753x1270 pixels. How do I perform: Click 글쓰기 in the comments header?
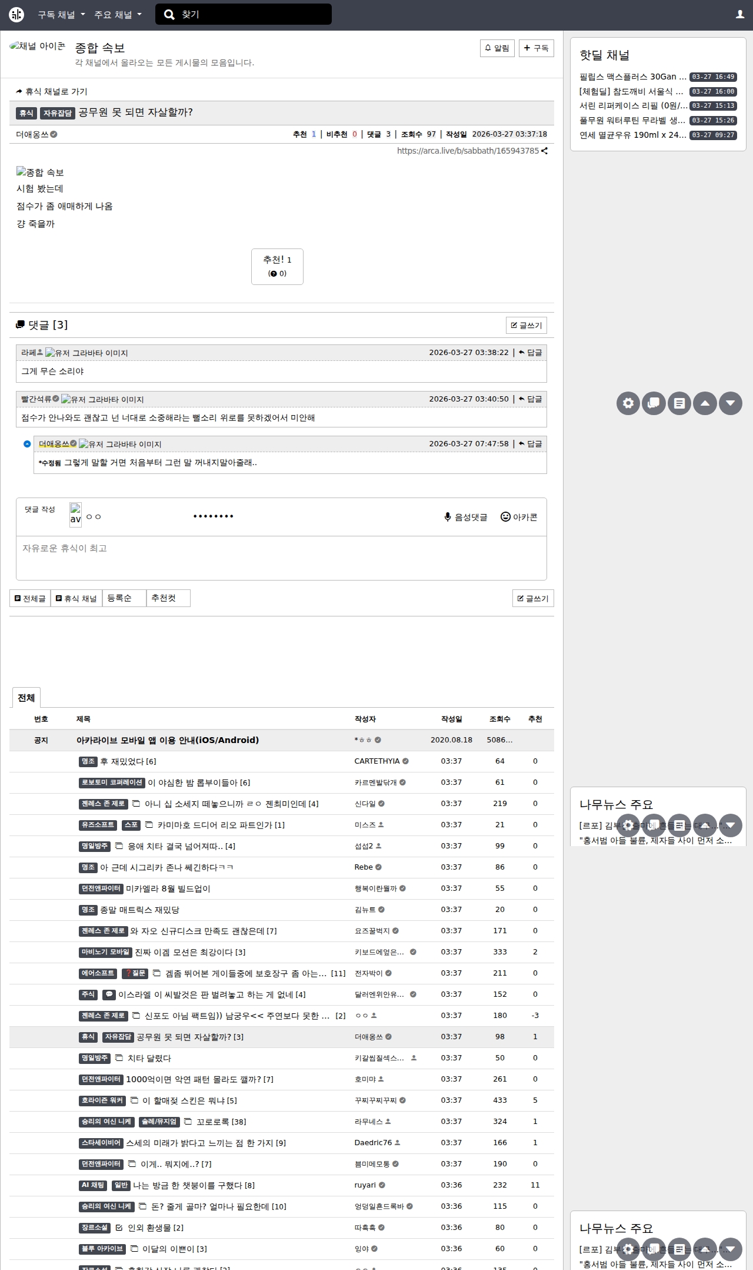click(527, 326)
